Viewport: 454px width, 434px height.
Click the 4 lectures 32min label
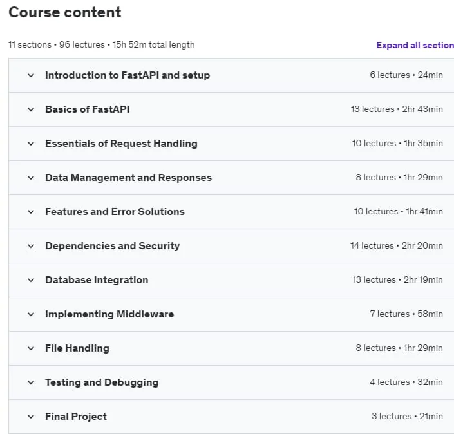pyautogui.click(x=406, y=382)
